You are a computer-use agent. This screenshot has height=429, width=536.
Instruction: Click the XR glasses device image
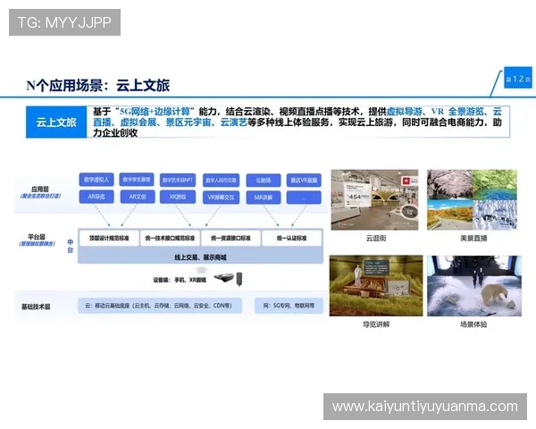coord(224,278)
